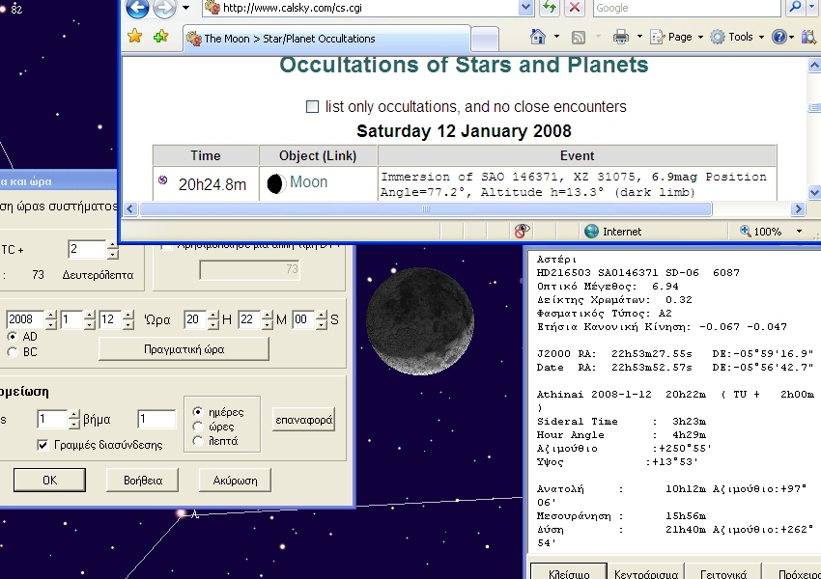
Task: Click the moon phase icon beside Moon link
Action: [276, 183]
